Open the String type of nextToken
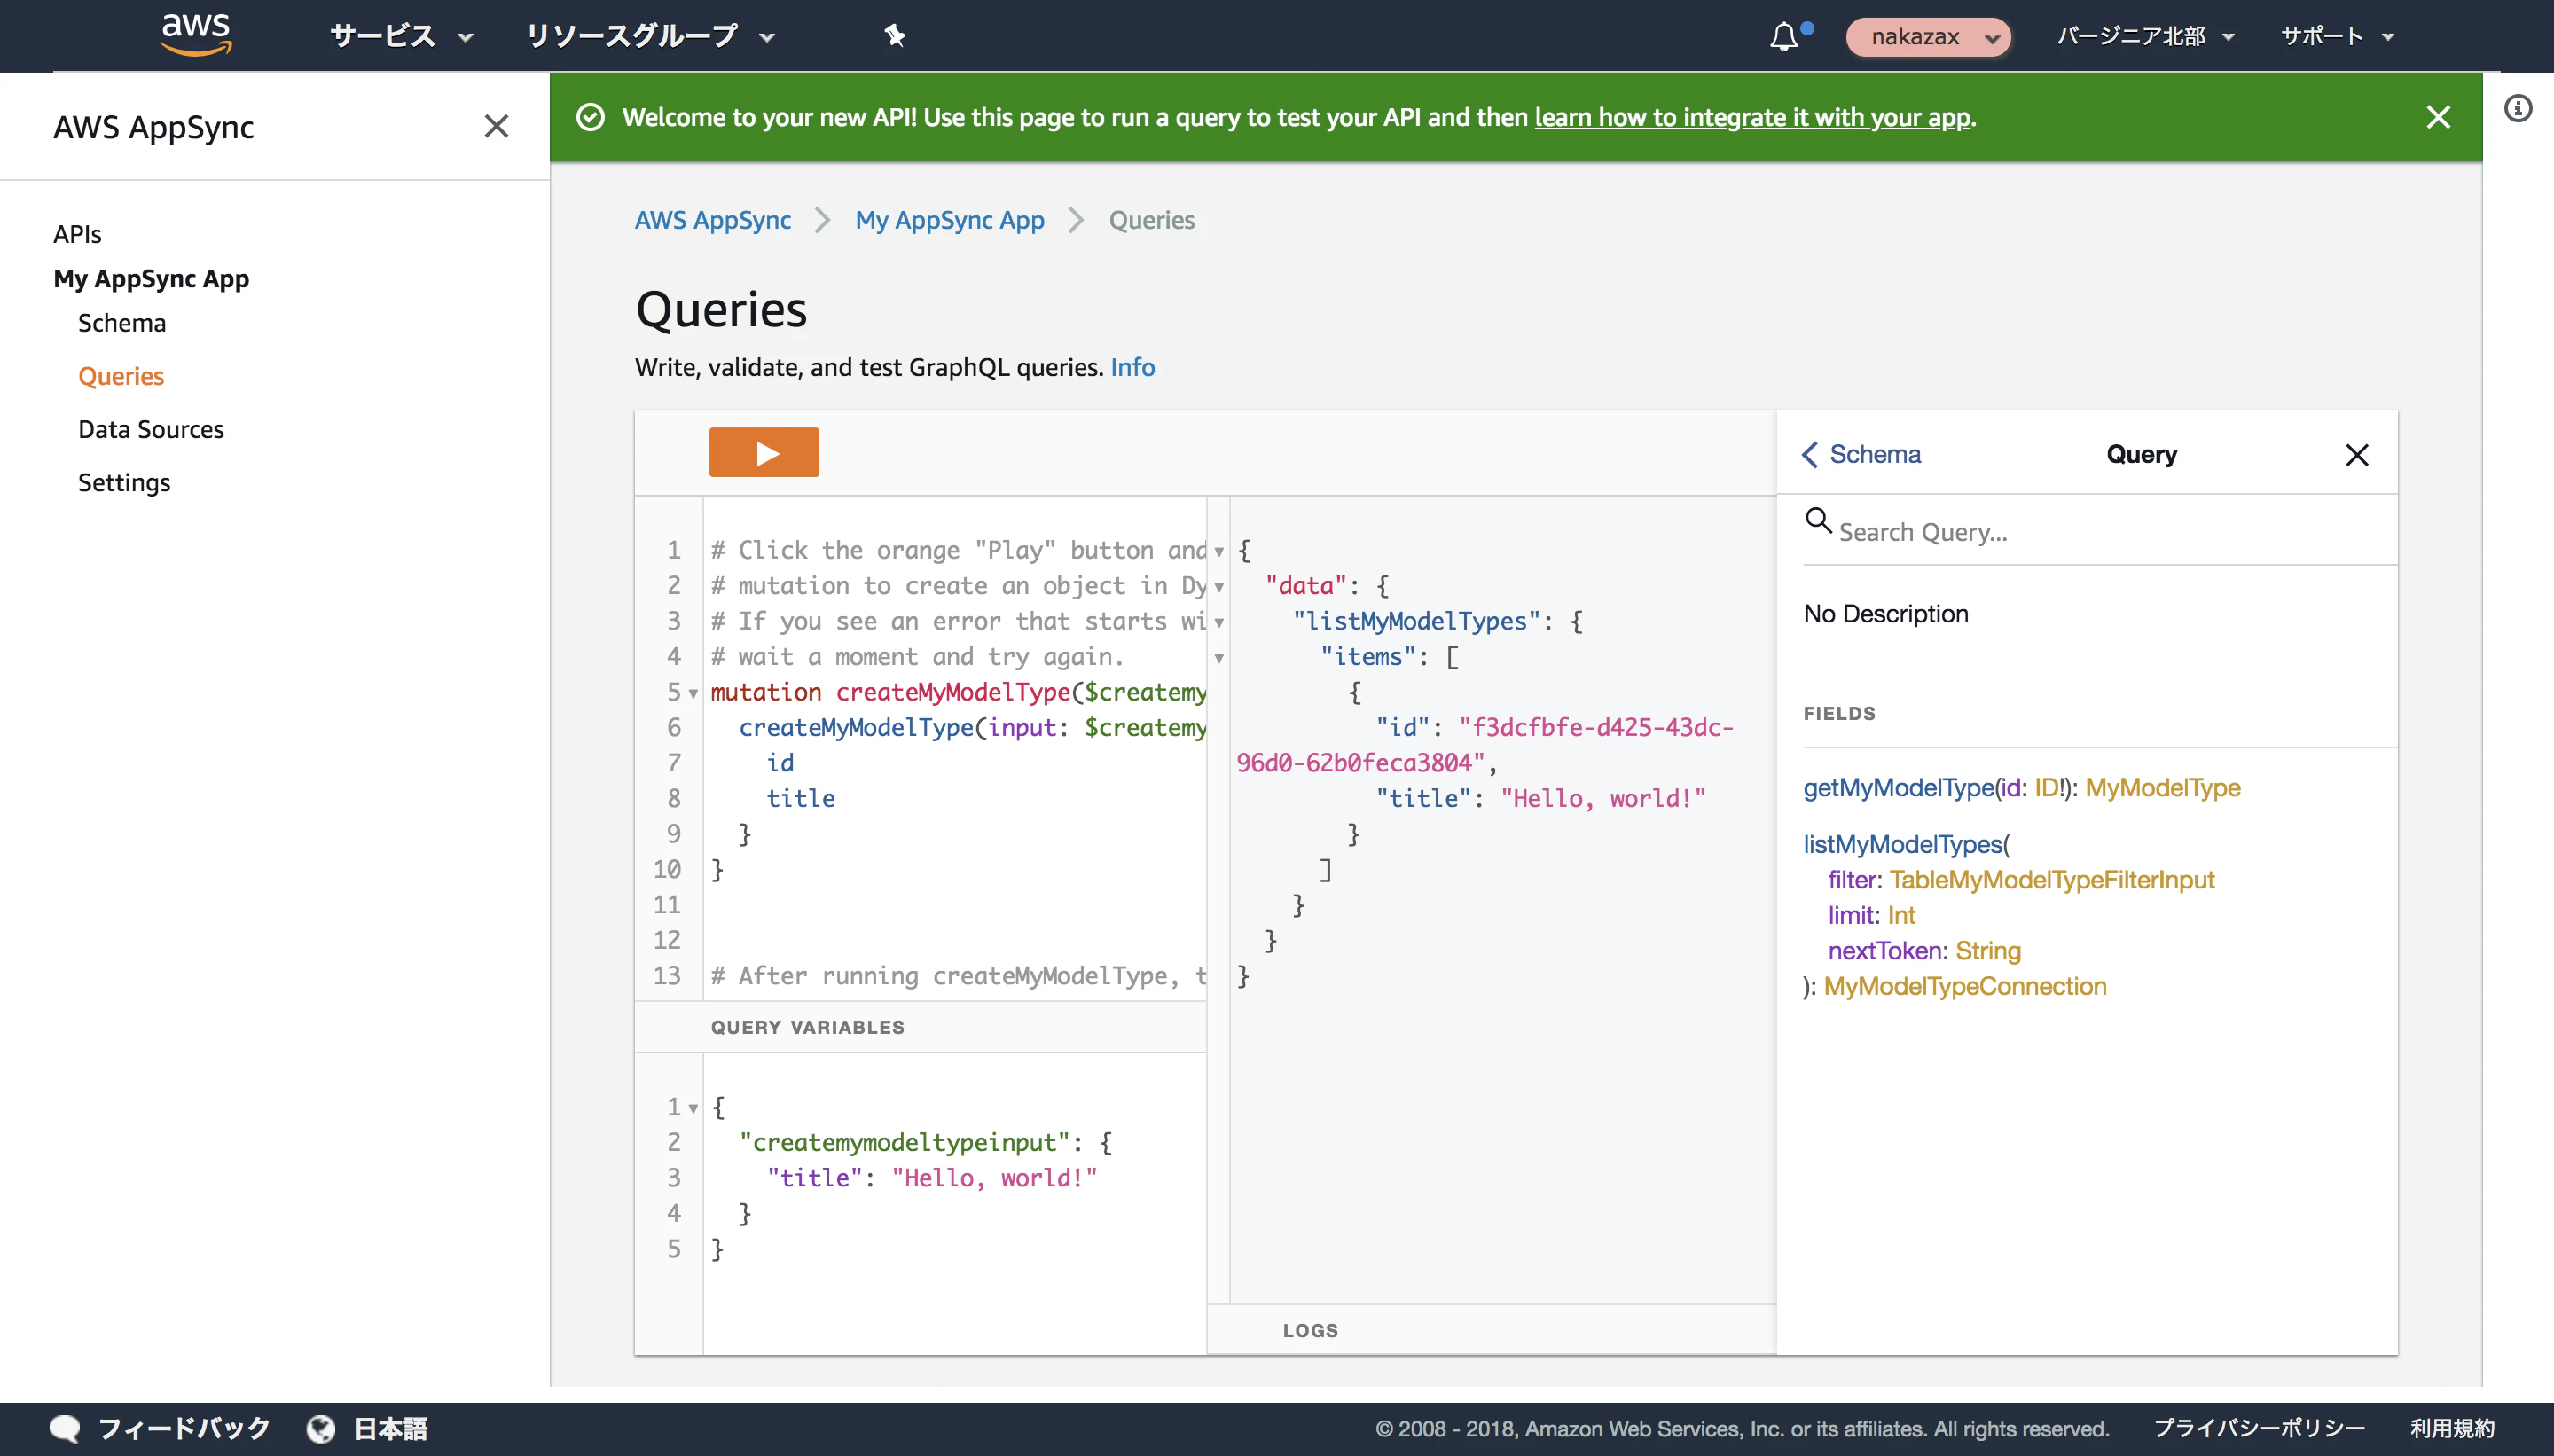The width and height of the screenshot is (2554, 1456). click(x=1988, y=951)
